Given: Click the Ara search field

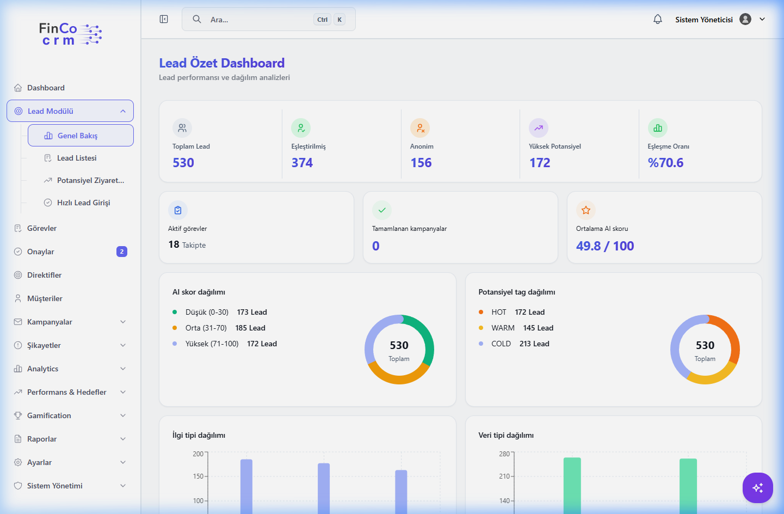Looking at the screenshot, I should (x=269, y=19).
